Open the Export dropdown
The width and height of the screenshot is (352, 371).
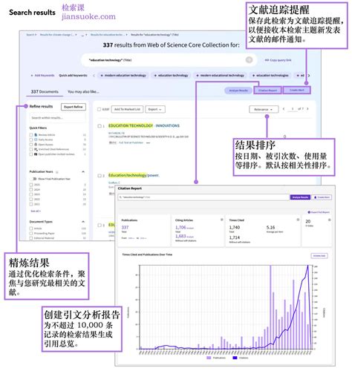(155, 109)
